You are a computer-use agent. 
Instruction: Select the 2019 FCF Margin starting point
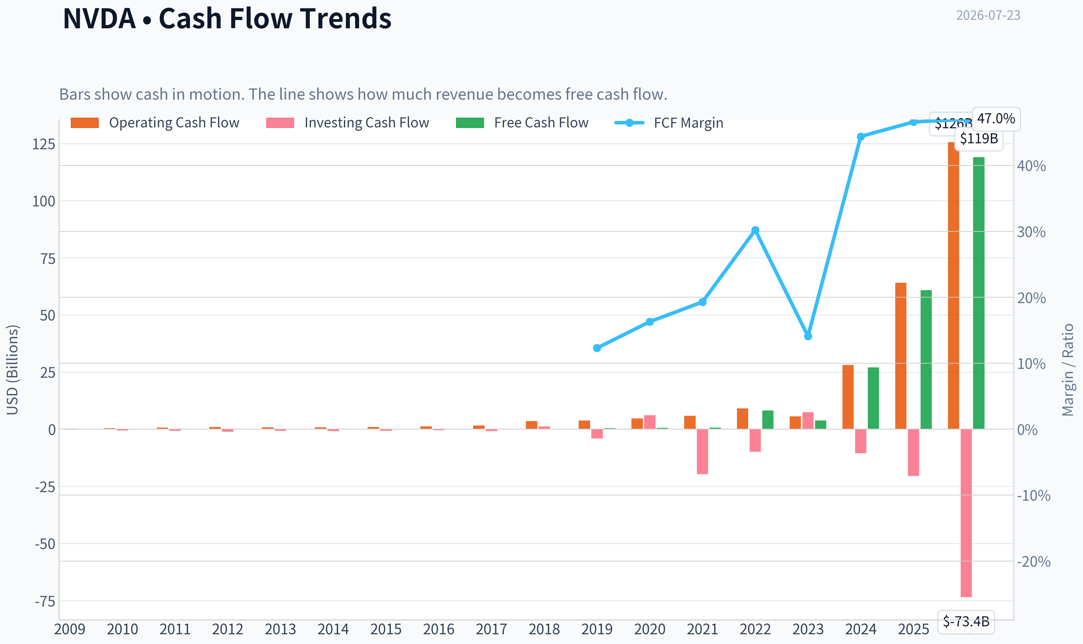pyautogui.click(x=597, y=348)
